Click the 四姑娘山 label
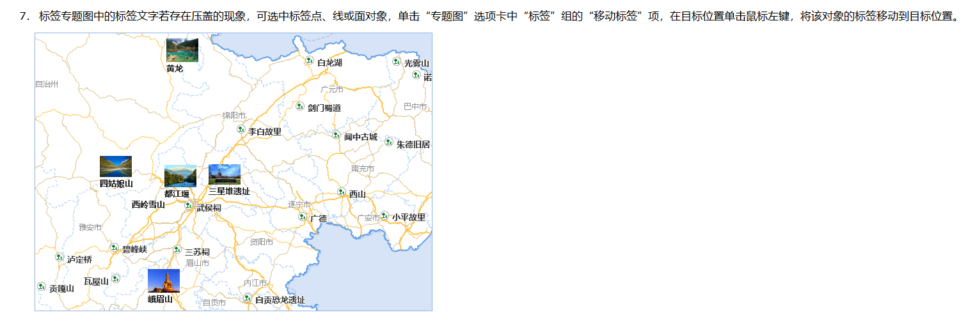968x324 pixels. click(x=116, y=183)
